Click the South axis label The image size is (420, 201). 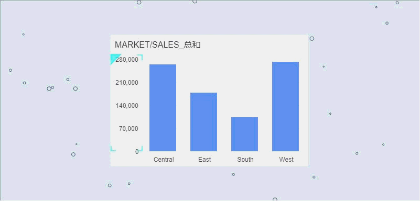click(245, 160)
